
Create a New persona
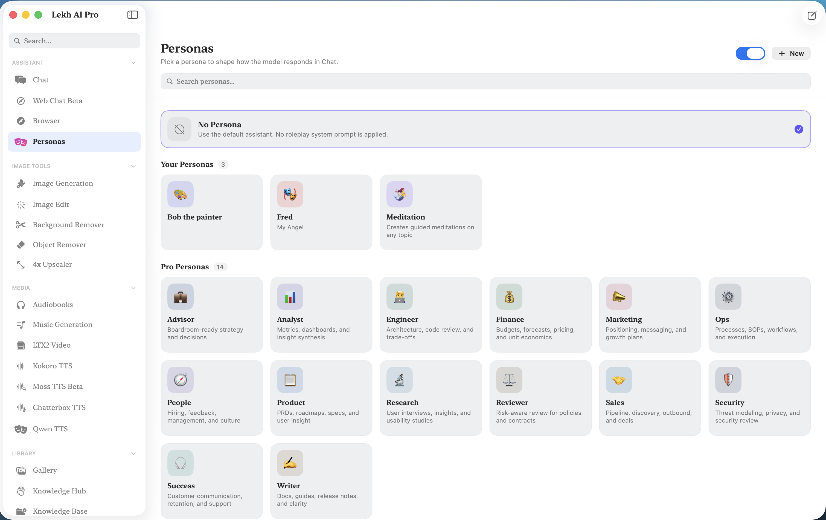[791, 54]
